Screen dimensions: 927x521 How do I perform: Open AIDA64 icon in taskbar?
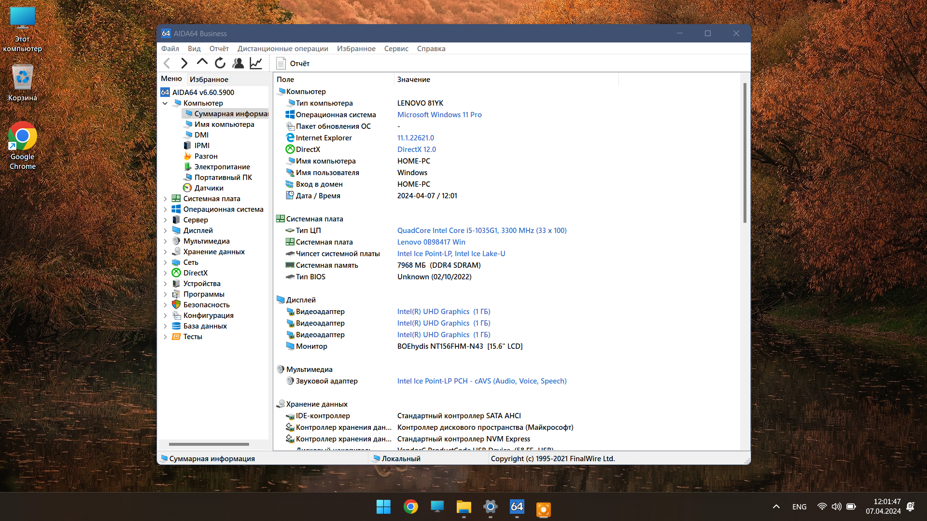click(x=517, y=507)
